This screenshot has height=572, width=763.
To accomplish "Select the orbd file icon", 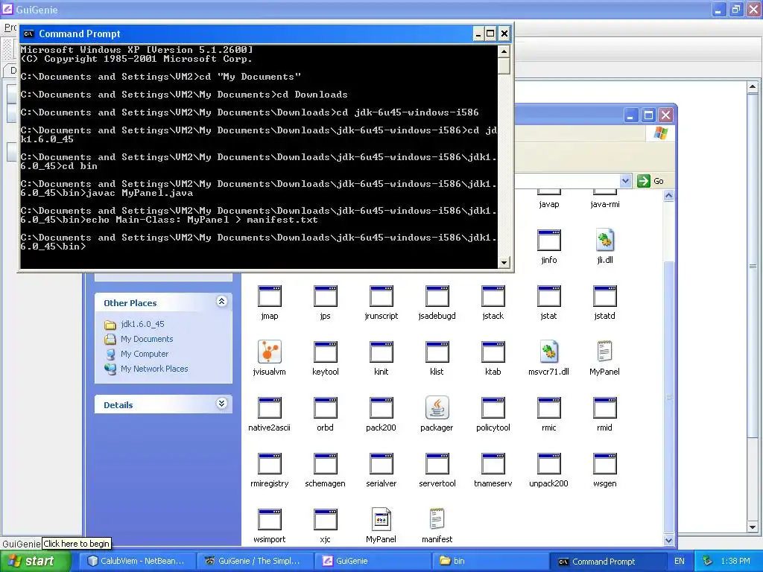I will 325,409.
